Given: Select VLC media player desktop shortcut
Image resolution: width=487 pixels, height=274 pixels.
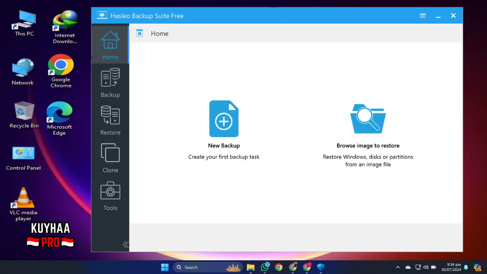Looking at the screenshot, I should point(23,204).
